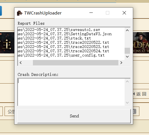Click the report files vertical scrollbar thumb
The height and width of the screenshot is (135, 149).
[x=127, y=51]
